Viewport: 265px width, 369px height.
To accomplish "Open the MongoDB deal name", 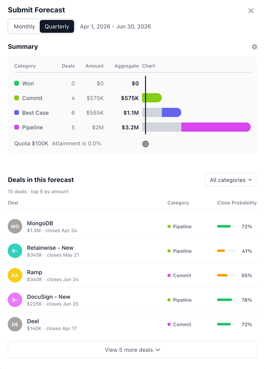I will [x=40, y=223].
